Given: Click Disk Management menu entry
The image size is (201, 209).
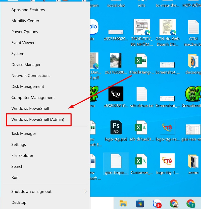Looking at the screenshot, I should click(28, 87).
